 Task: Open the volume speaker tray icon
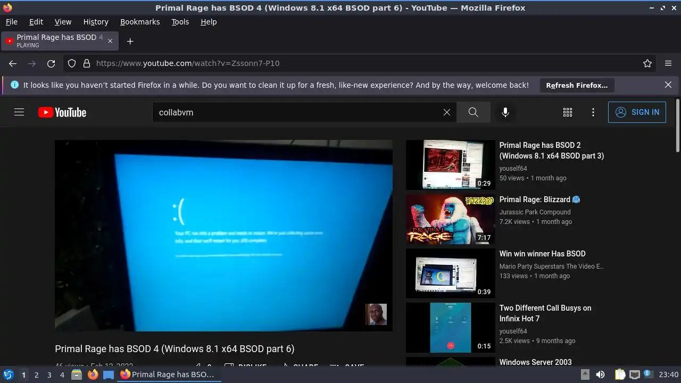[x=600, y=374]
